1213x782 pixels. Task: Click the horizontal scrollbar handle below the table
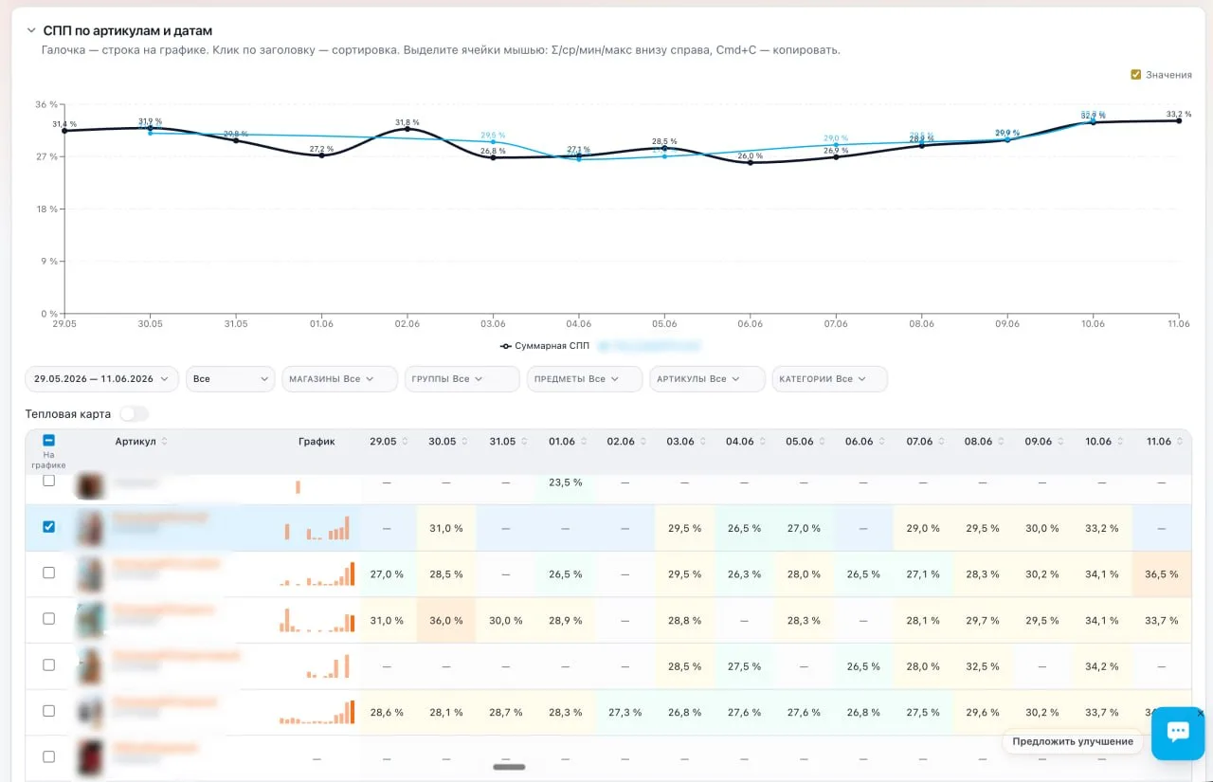point(510,767)
